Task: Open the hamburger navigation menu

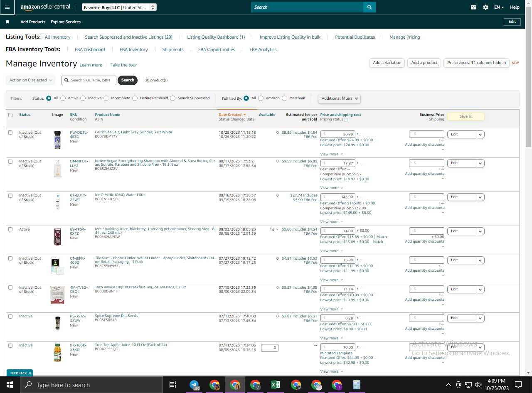Action: [x=7, y=7]
